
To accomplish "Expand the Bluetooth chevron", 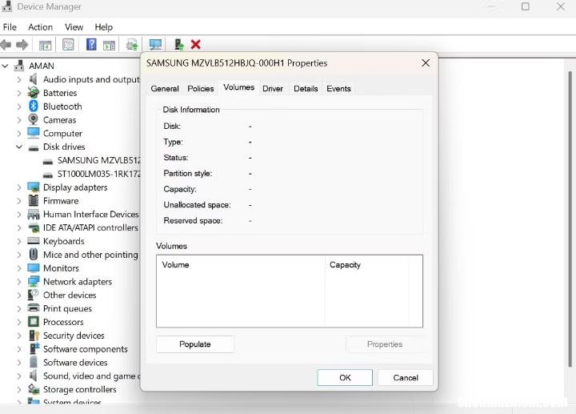I will coord(19,107).
